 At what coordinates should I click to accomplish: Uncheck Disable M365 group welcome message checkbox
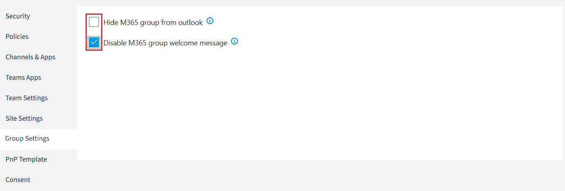point(94,43)
